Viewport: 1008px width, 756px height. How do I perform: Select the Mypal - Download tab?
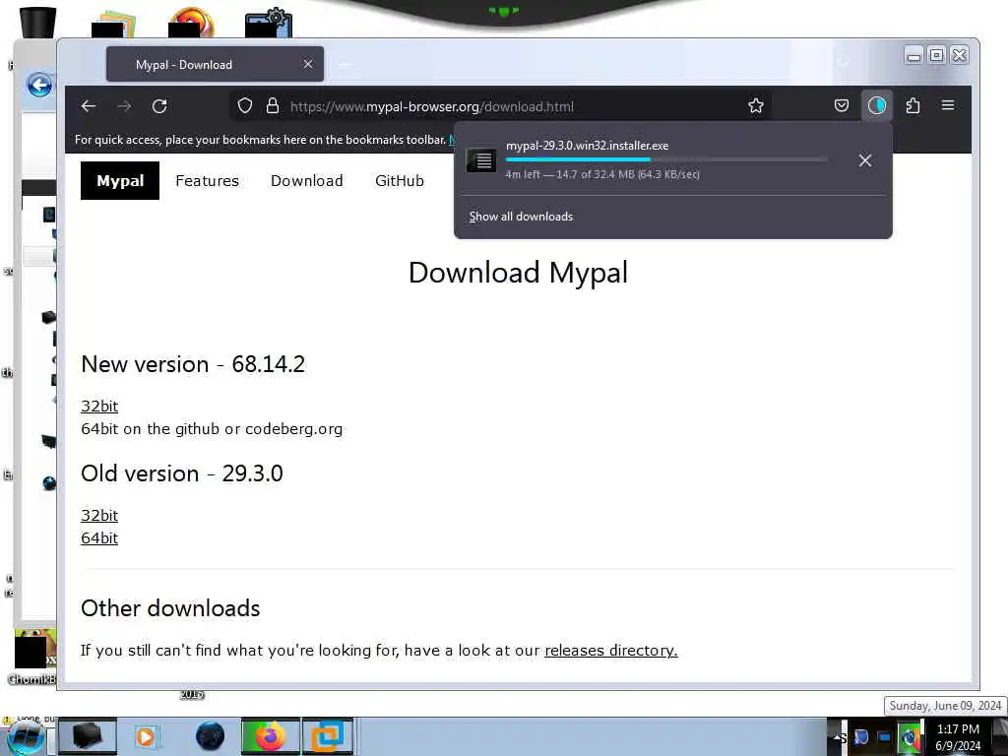tap(215, 64)
